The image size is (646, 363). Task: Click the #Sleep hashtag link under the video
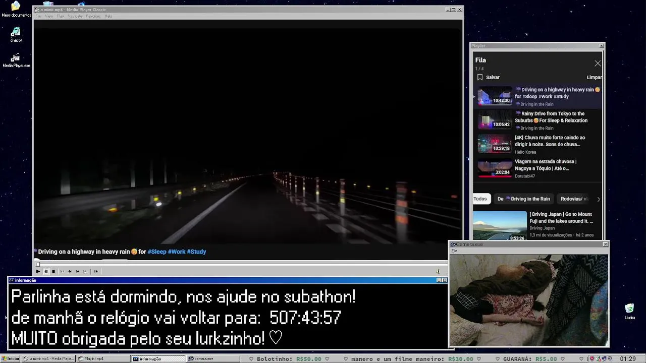(x=156, y=252)
